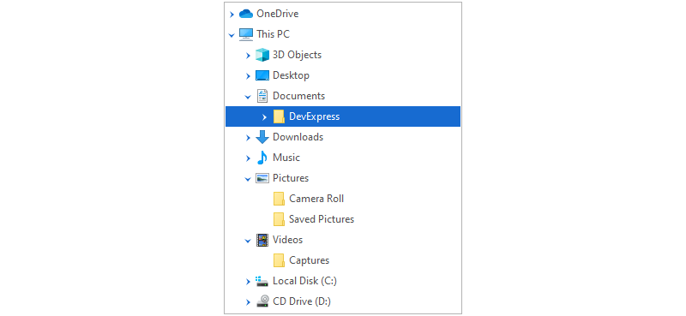Collapse the This PC node

[x=232, y=35]
